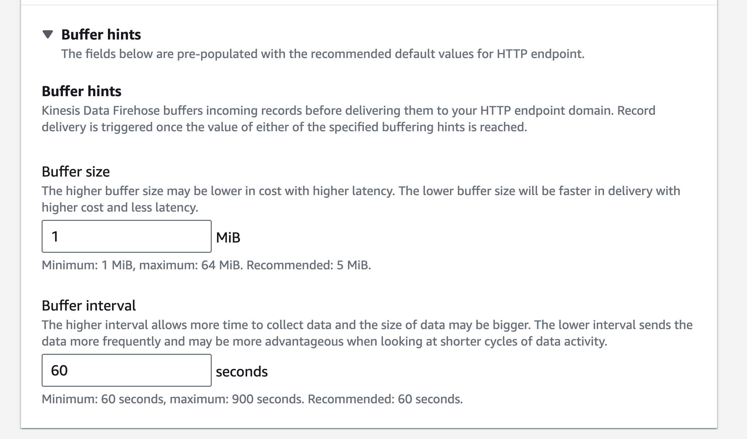Click the higher interval description text

click(366, 333)
